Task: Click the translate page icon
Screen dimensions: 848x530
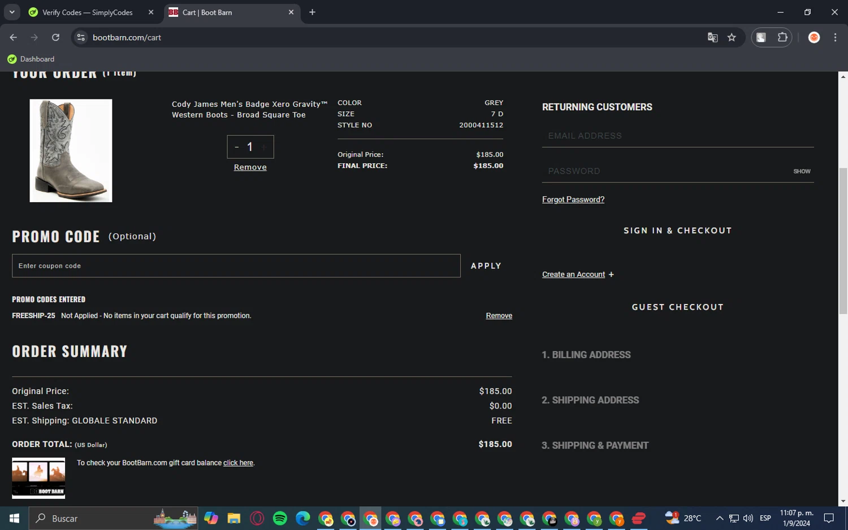Action: click(x=712, y=37)
